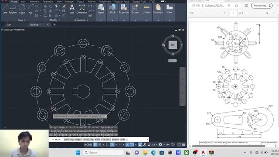Open the Layers panel
279x157 pixels.
point(101,12)
